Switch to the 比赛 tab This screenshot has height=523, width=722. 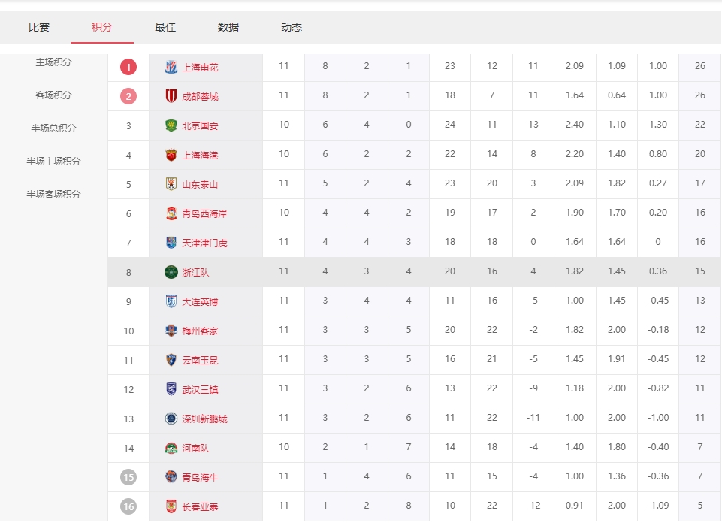pyautogui.click(x=39, y=27)
